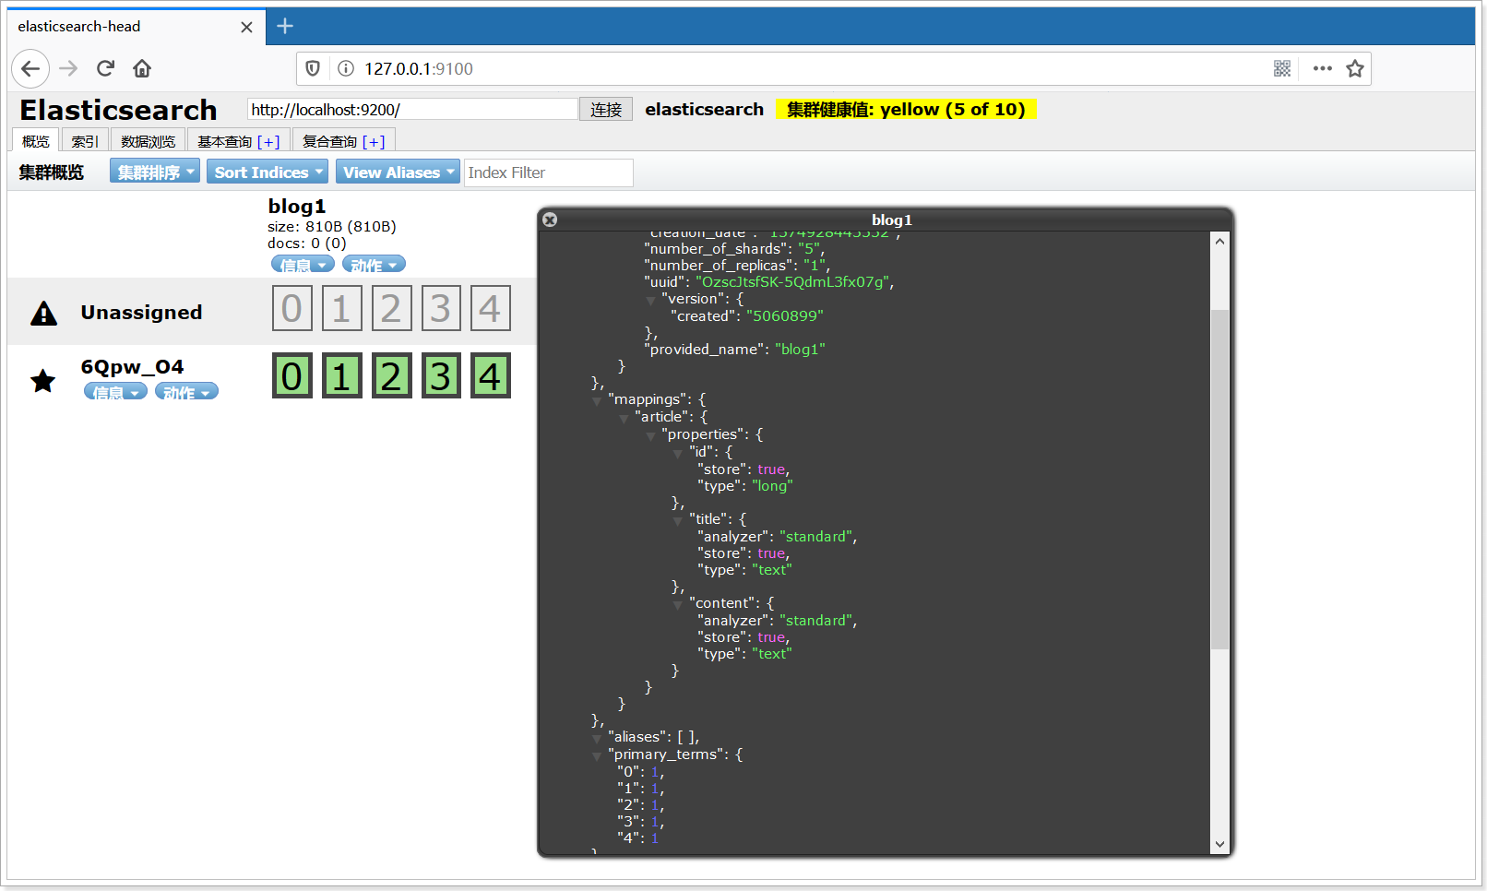This screenshot has height=891, width=1487.
Task: Open the Sort Indices dropdown
Action: [268, 172]
